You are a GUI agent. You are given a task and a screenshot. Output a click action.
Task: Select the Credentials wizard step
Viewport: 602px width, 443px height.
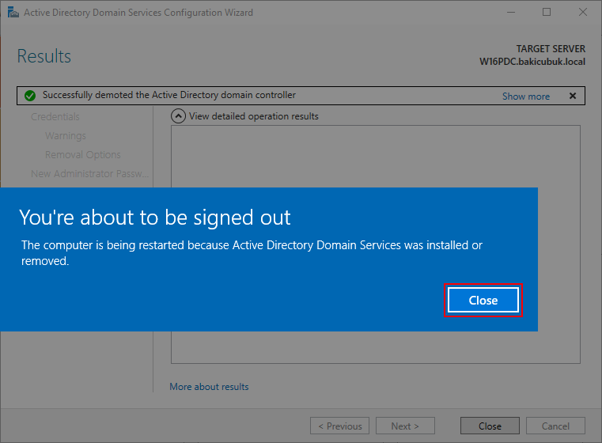(55, 117)
